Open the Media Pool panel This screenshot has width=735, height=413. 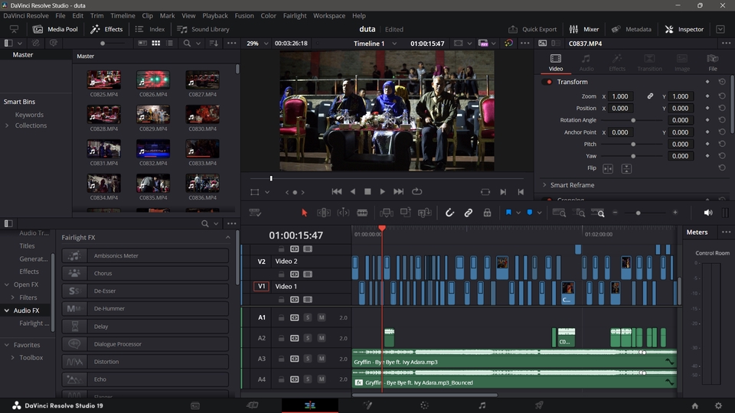point(55,29)
